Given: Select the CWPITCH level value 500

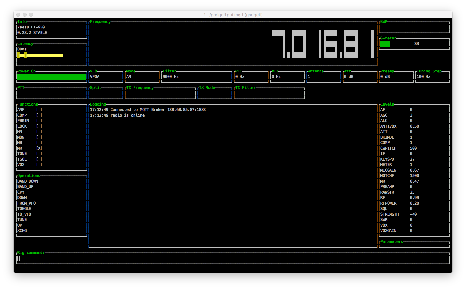Looking at the screenshot, I should [413, 148].
